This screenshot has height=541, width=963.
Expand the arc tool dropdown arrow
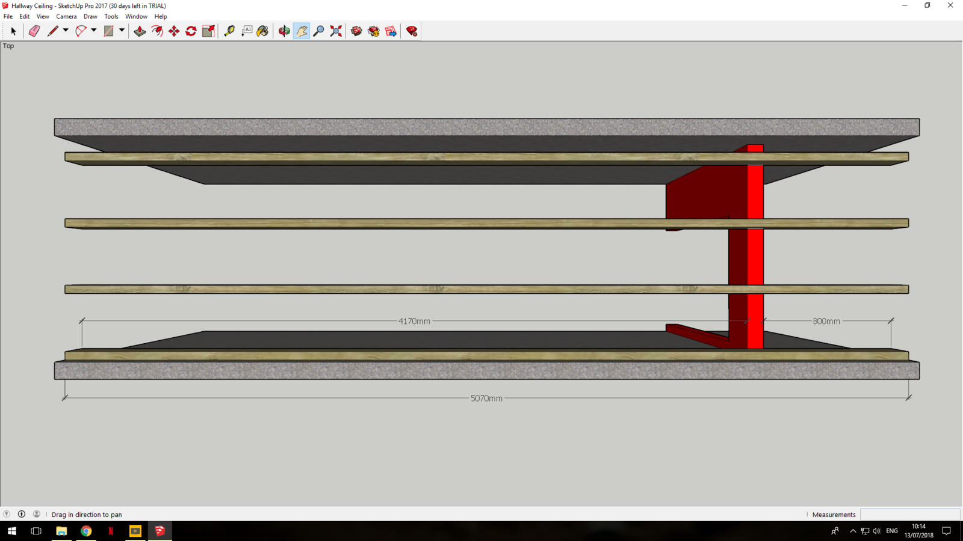click(94, 31)
